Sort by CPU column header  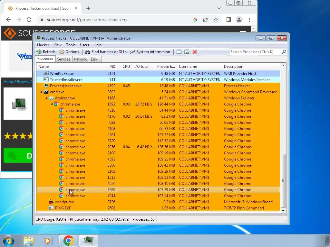pos(125,66)
